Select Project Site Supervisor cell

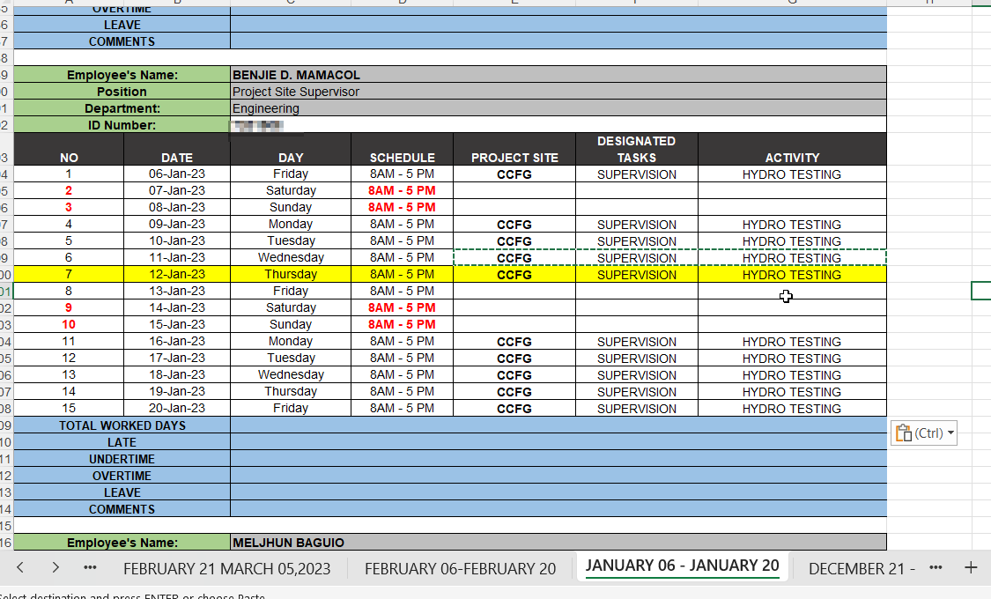558,92
